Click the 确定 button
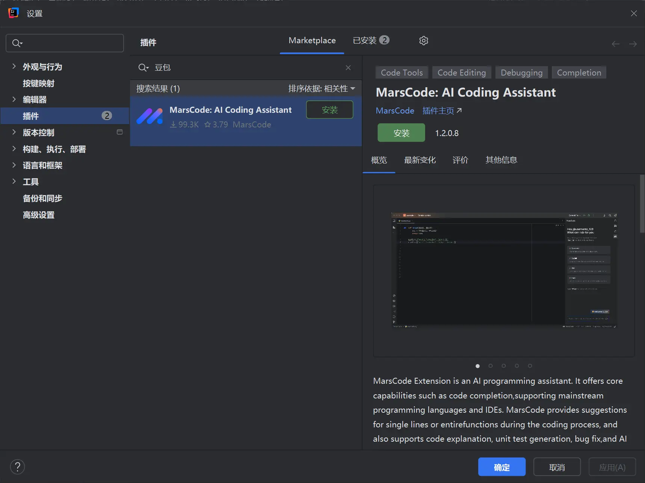 click(502, 467)
